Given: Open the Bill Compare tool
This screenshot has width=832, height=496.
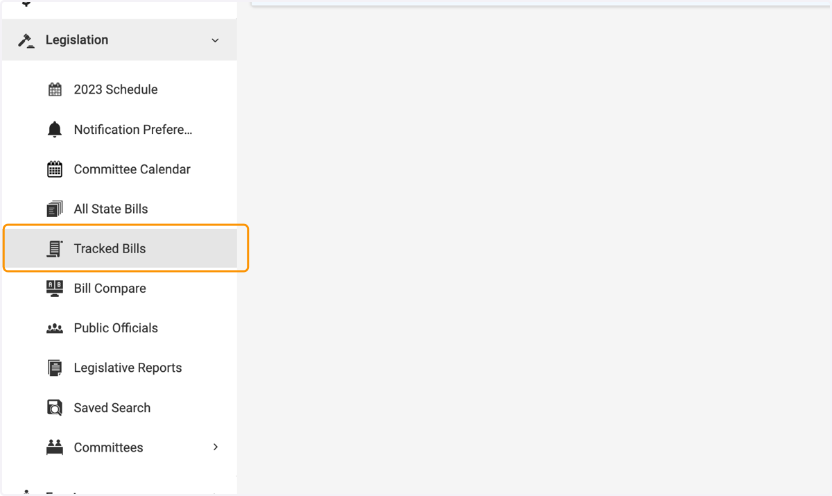Looking at the screenshot, I should coord(110,289).
